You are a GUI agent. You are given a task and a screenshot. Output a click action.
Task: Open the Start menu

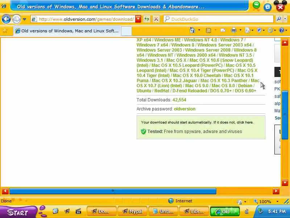(x=17, y=212)
